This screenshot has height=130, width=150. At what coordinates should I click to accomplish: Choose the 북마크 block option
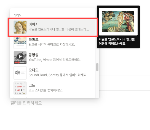[53, 42]
